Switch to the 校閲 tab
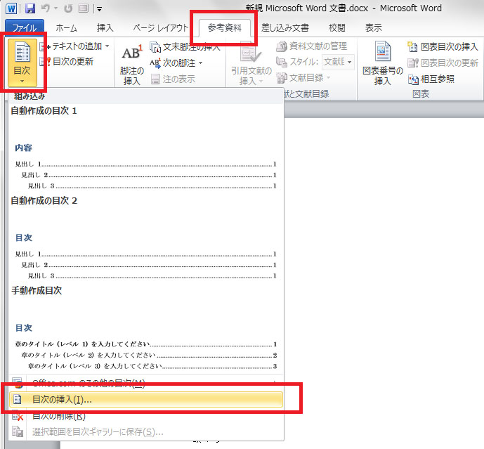Viewport: 484px width, 449px height. pos(336,28)
